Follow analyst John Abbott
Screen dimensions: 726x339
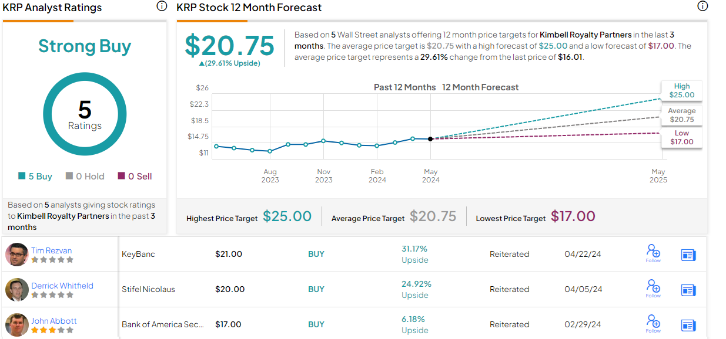tap(653, 323)
